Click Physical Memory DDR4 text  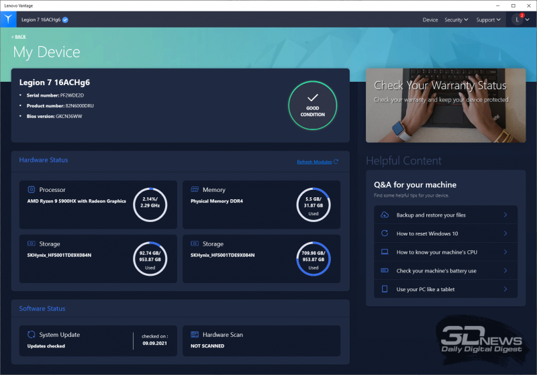pos(216,201)
